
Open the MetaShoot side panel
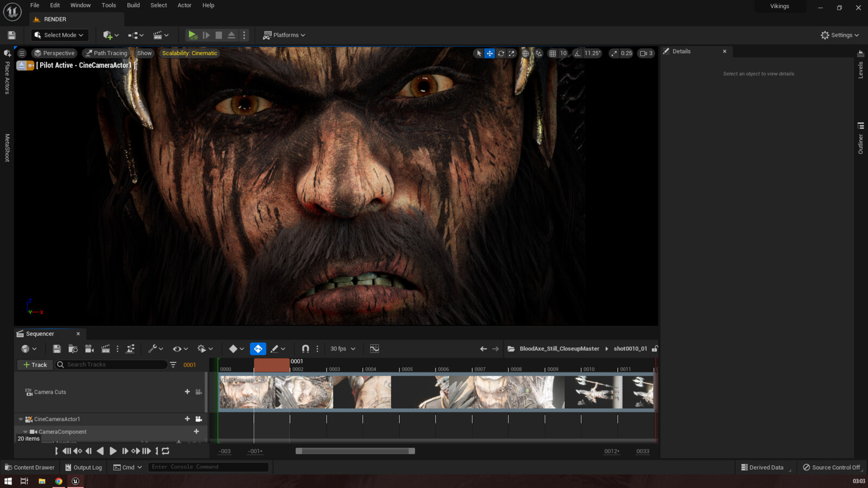[7, 147]
